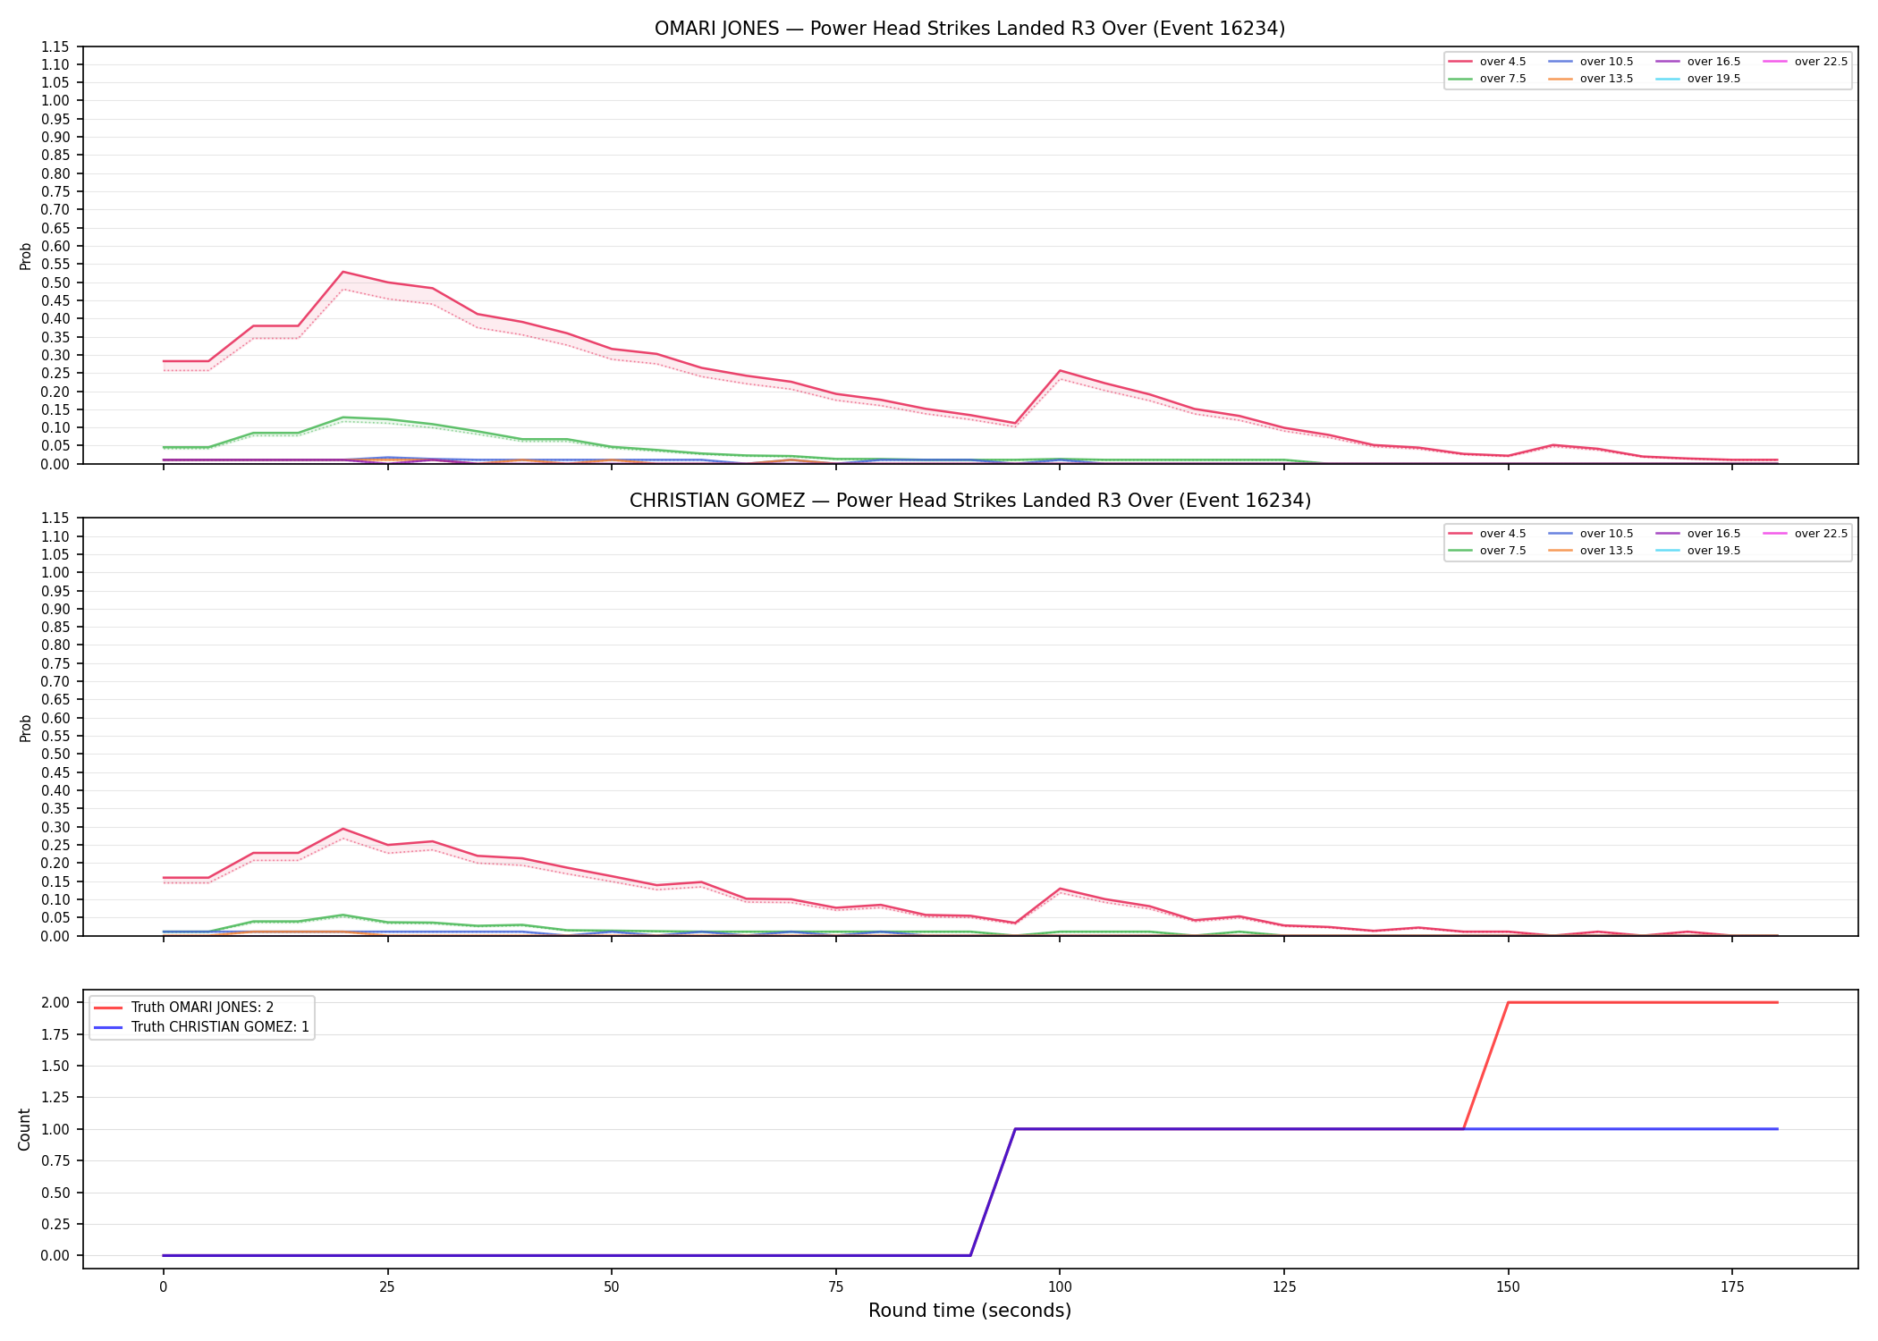This screenshot has width=1878, height=1341.
Task: Click 'over 13.5' legend entry in Gomez chart
Action: click(x=1590, y=551)
